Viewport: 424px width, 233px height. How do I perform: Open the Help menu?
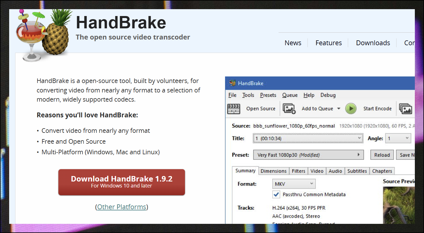click(309, 95)
